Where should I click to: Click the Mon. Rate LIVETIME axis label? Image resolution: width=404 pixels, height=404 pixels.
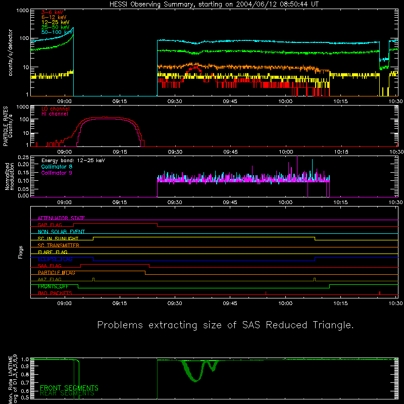[13, 379]
